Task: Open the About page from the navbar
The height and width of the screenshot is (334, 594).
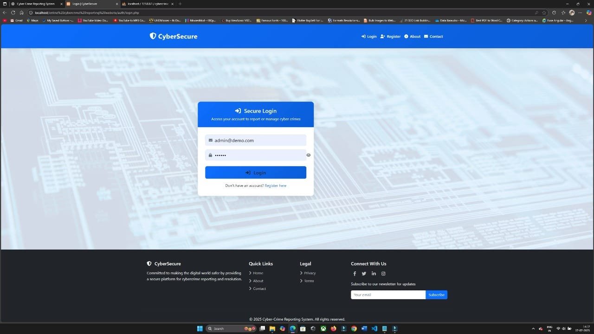Action: (412, 37)
